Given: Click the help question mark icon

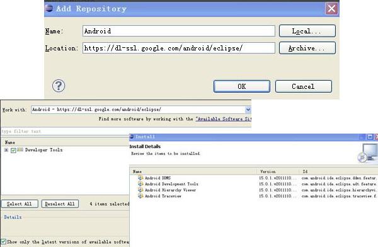Looking at the screenshot, I should (59, 86).
